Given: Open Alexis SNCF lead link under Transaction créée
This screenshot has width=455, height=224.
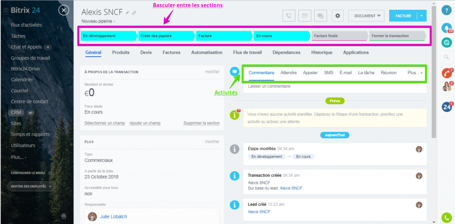Looking at the screenshot, I should pos(291,188).
